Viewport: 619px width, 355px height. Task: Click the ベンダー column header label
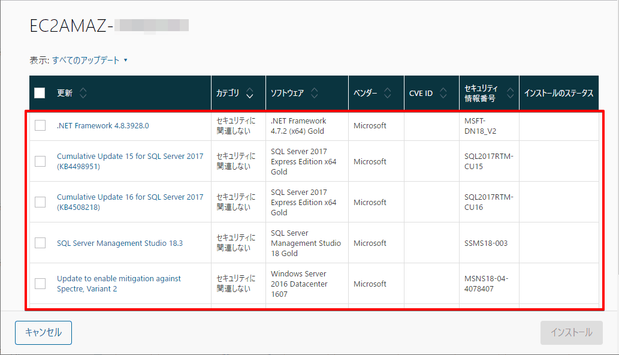[x=365, y=93]
